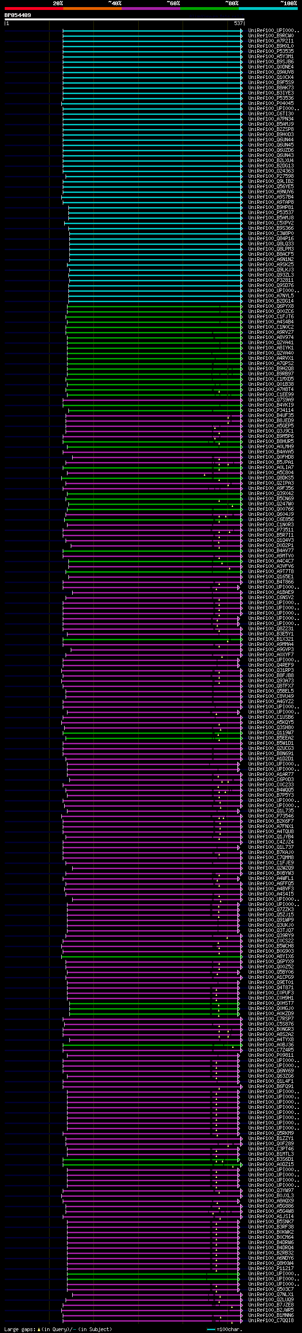Select hit label UniRef100_Q5RKM9

[270, 1133]
